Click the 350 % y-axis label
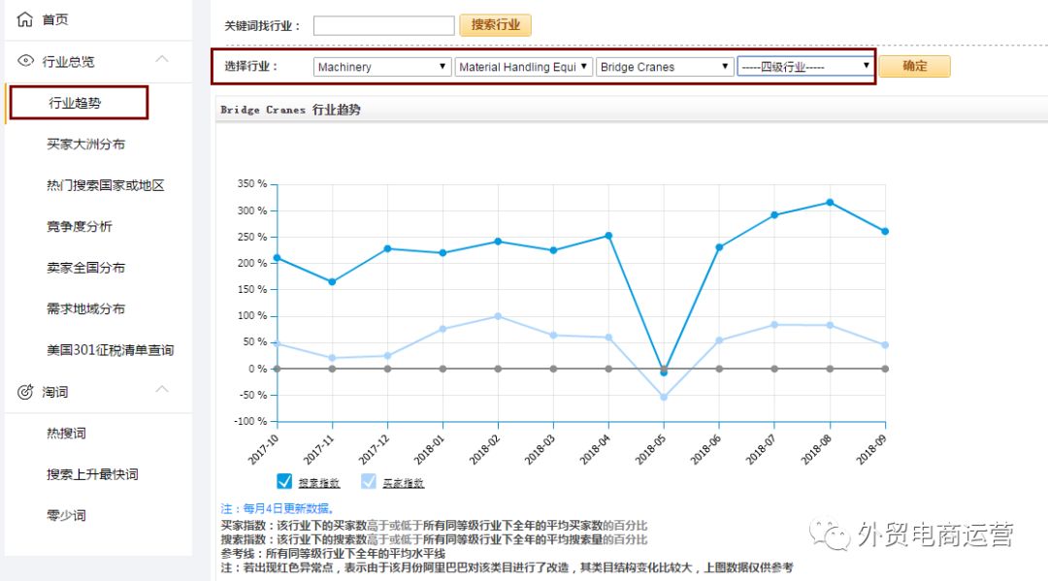1048x581 pixels. [252, 183]
